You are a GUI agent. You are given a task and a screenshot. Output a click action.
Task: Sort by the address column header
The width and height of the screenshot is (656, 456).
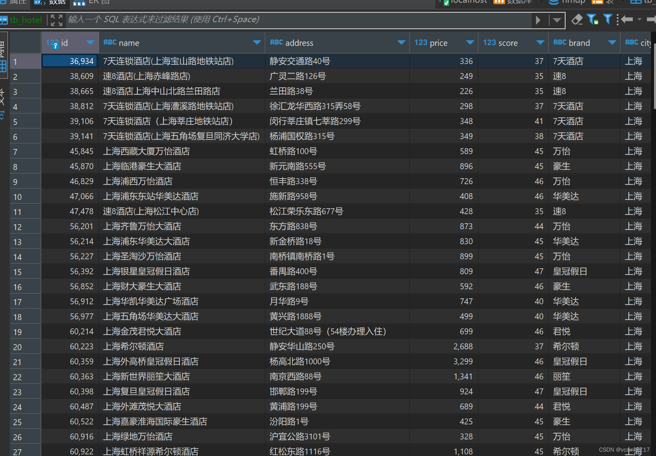(299, 43)
